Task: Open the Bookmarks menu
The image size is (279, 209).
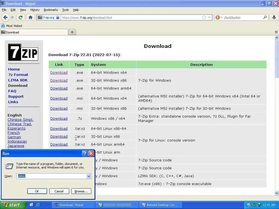Action: coord(51,10)
